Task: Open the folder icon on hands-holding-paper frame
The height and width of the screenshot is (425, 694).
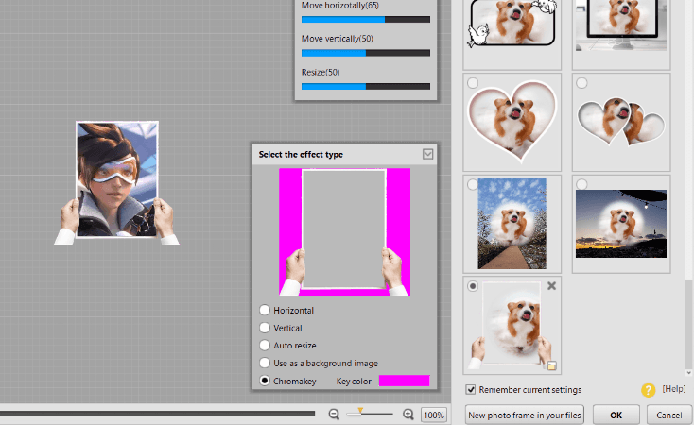Action: 551,365
